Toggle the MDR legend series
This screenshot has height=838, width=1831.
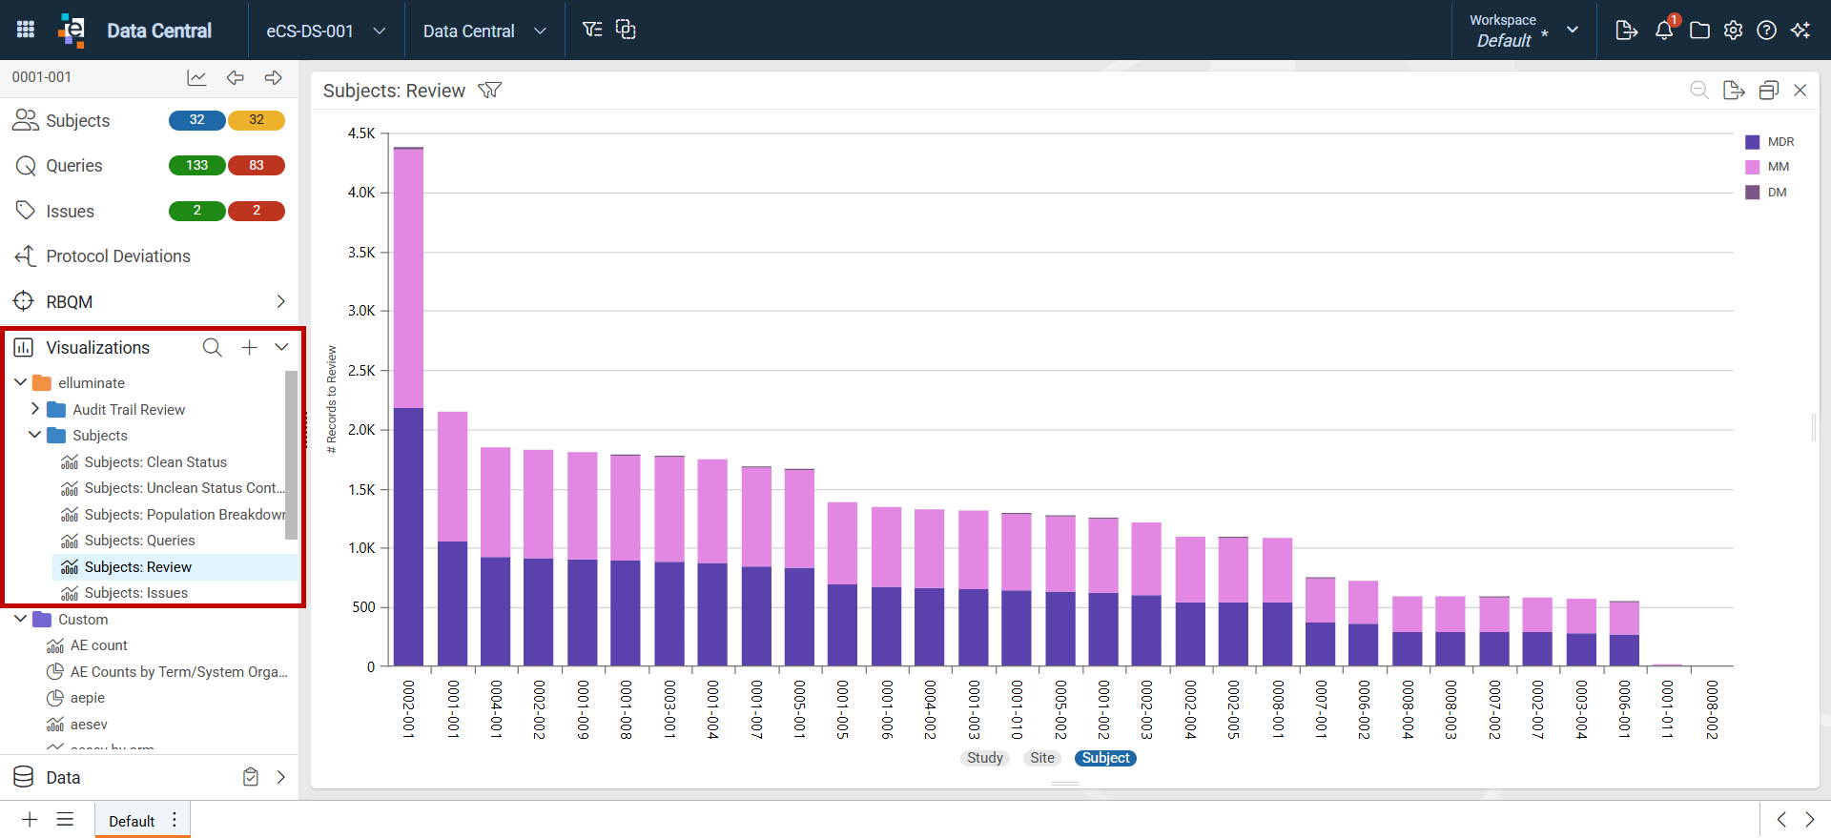(1769, 142)
